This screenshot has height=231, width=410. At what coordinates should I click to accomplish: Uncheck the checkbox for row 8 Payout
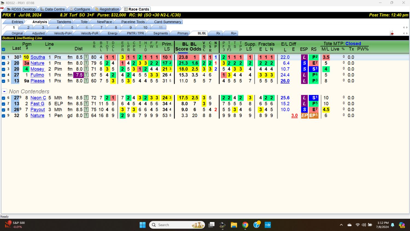[x=4, y=110]
